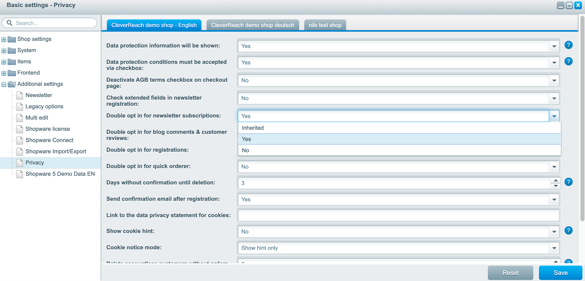Image resolution: width=585 pixels, height=281 pixels.
Task: Expand the Frontend tree node
Action: pyautogui.click(x=4, y=73)
